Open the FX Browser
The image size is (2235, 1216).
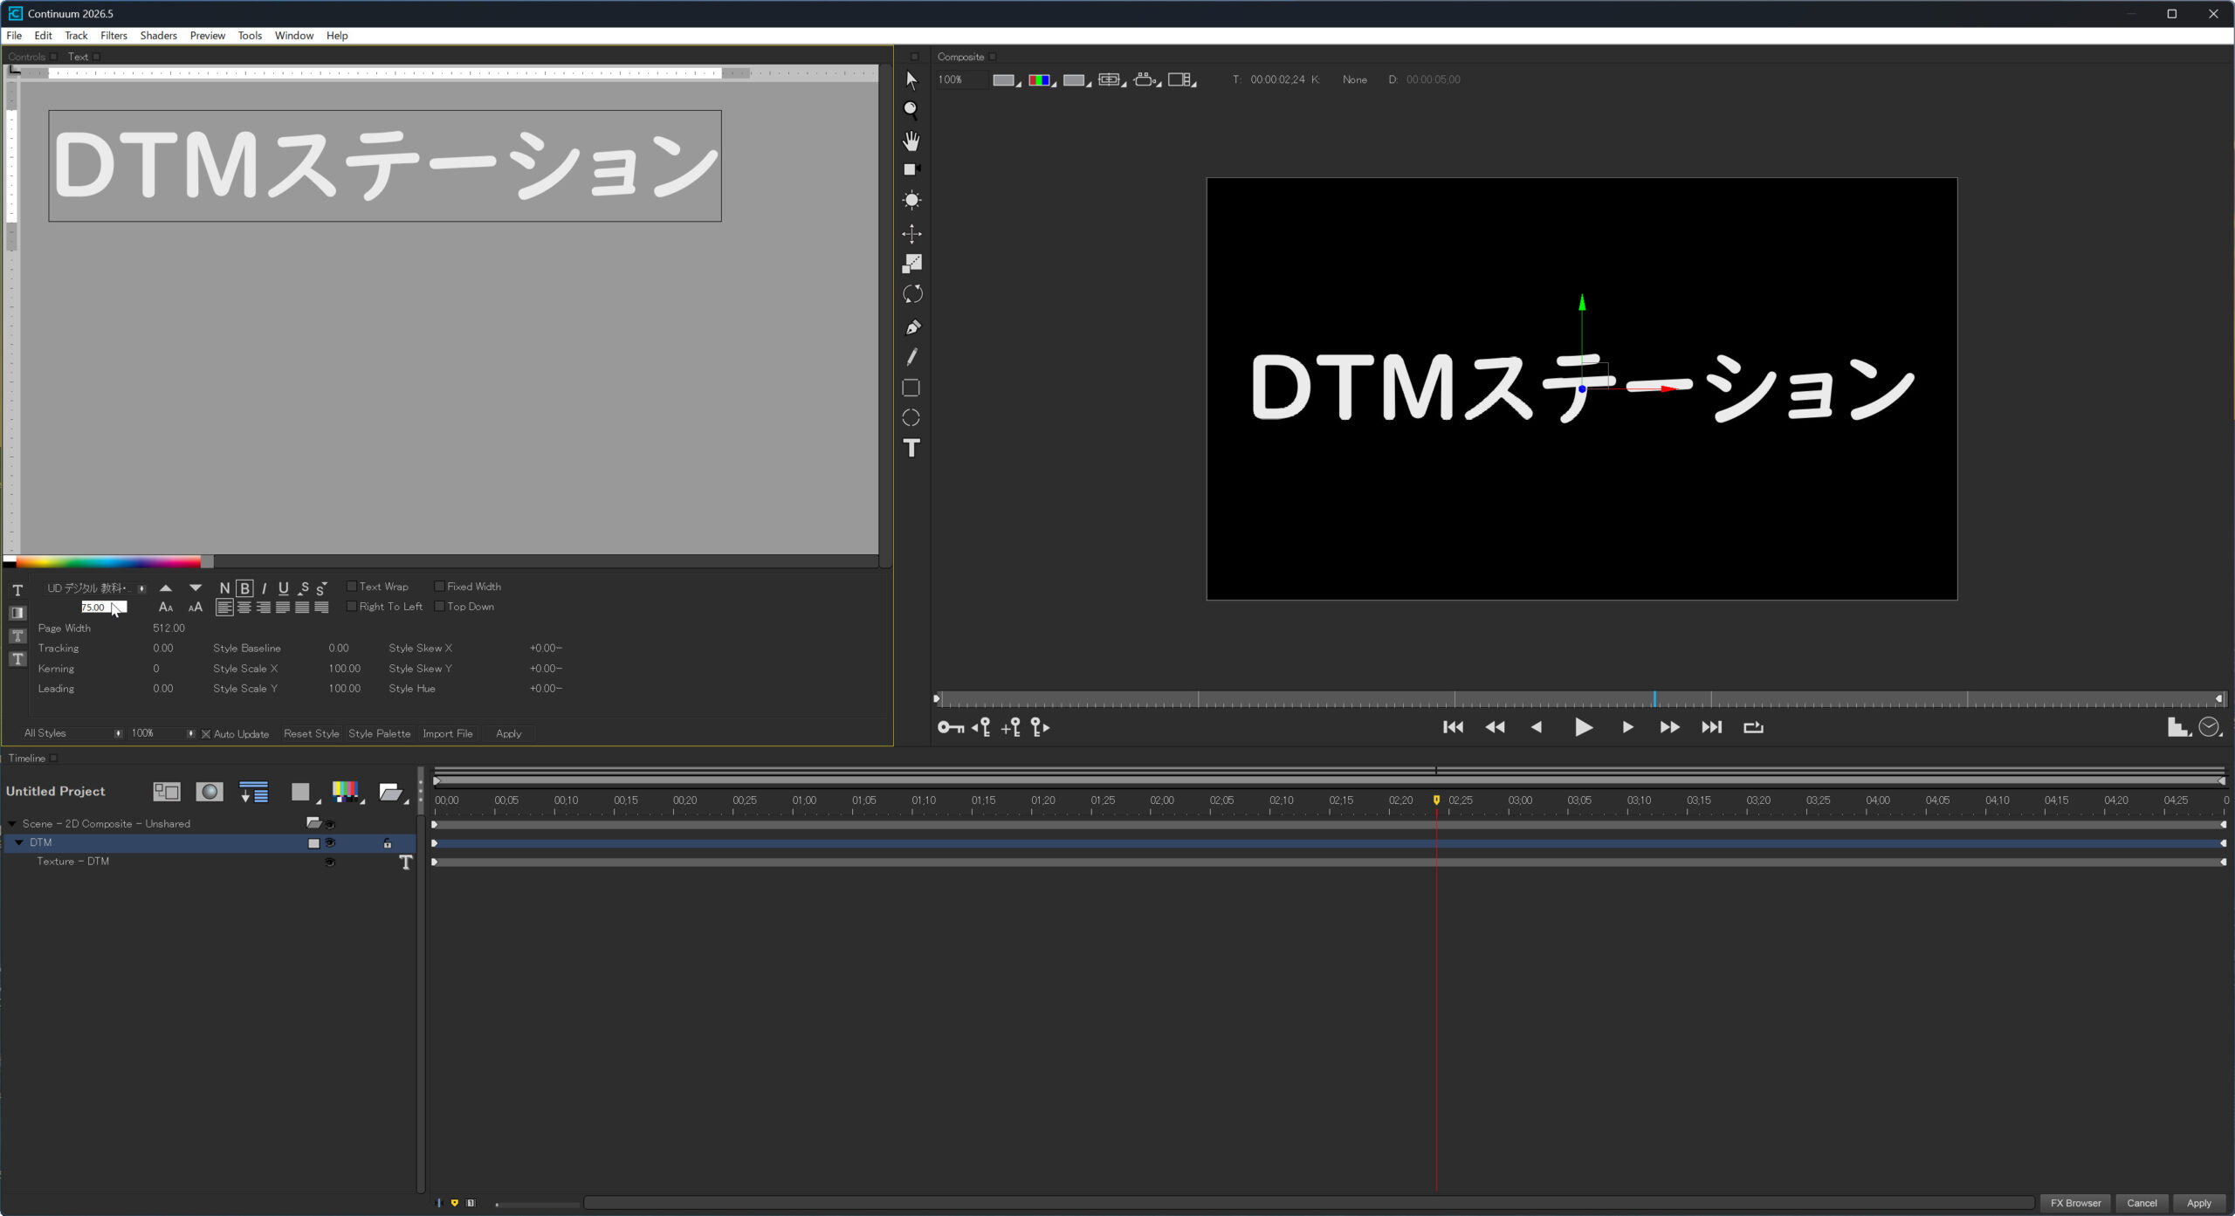[2075, 1203]
